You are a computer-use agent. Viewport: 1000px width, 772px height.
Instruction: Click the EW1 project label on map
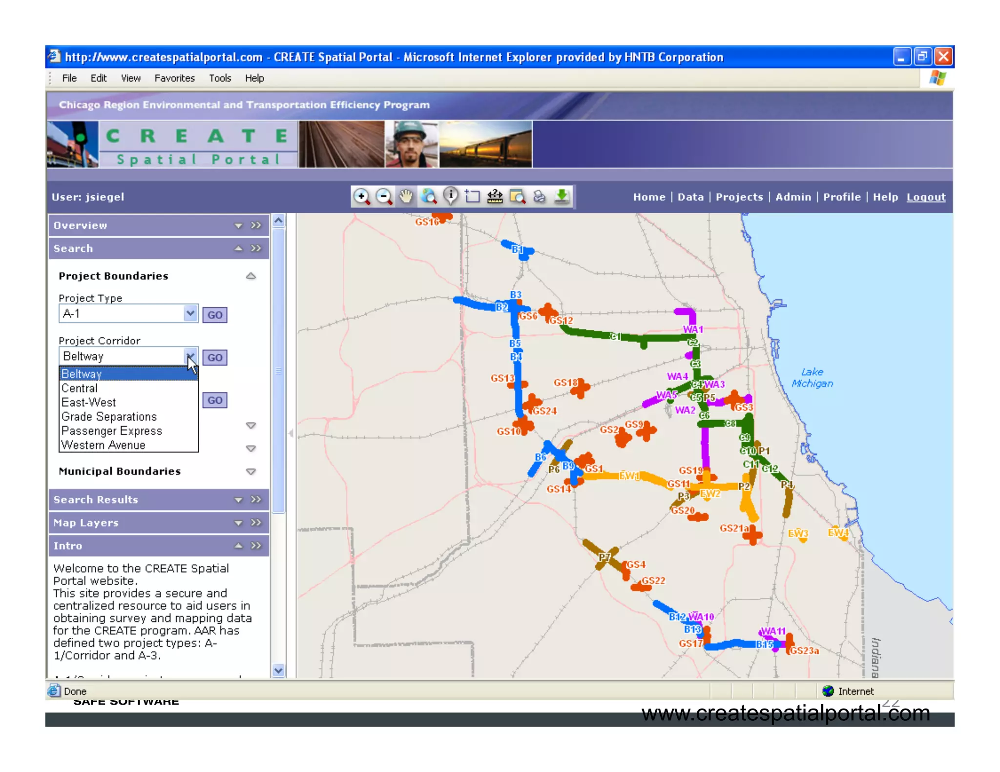tap(629, 475)
